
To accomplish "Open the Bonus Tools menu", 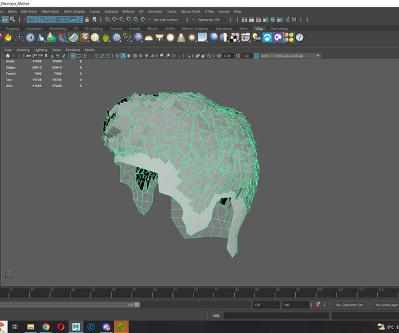I will pos(191,11).
